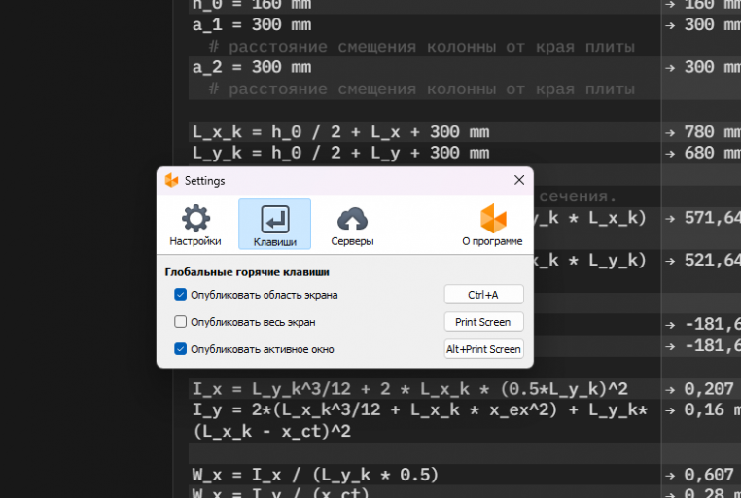The height and width of the screenshot is (498, 741).
Task: Click the I_x formula line in editor
Action: pos(409,389)
